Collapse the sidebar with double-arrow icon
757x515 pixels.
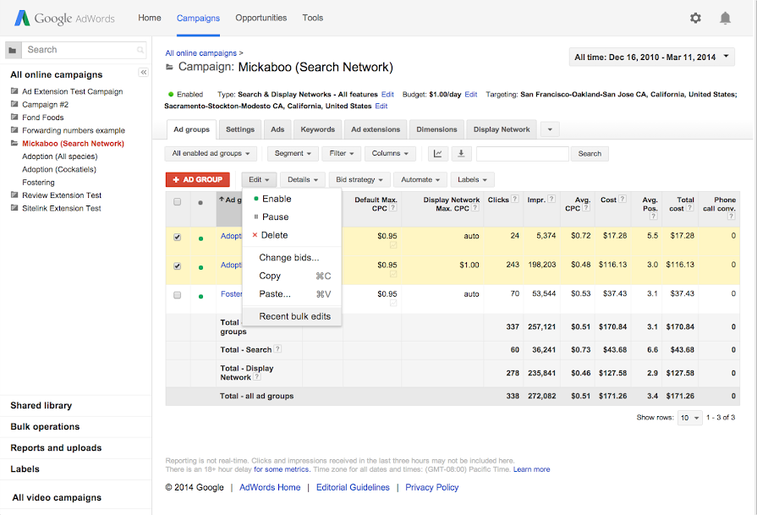[144, 73]
